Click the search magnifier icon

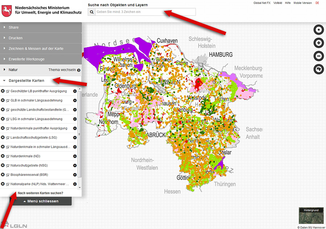(x=92, y=12)
